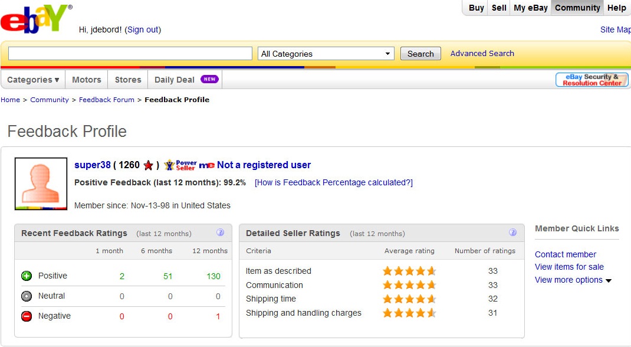Click Positive 1 month count 2
The width and height of the screenshot is (631, 347).
122,276
